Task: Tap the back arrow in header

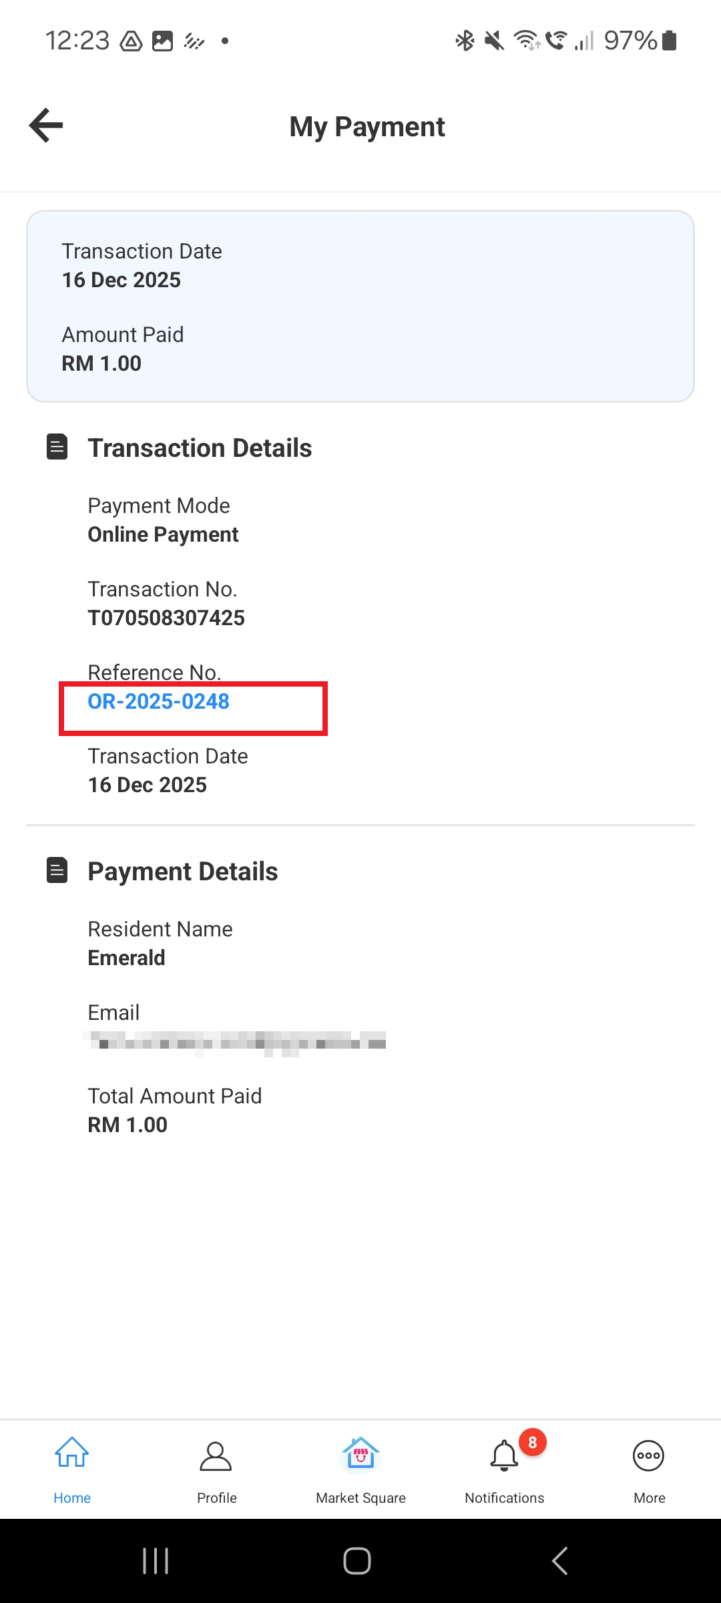Action: [x=46, y=126]
